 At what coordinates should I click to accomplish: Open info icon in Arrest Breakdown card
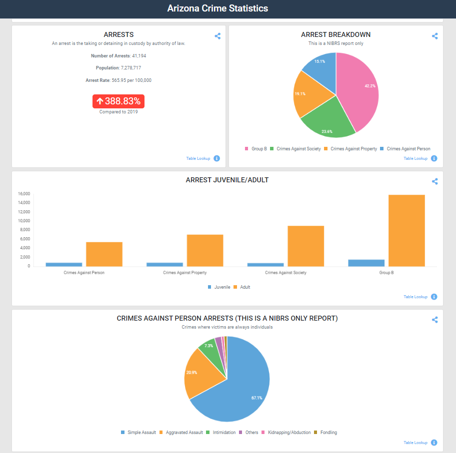[x=433, y=158]
